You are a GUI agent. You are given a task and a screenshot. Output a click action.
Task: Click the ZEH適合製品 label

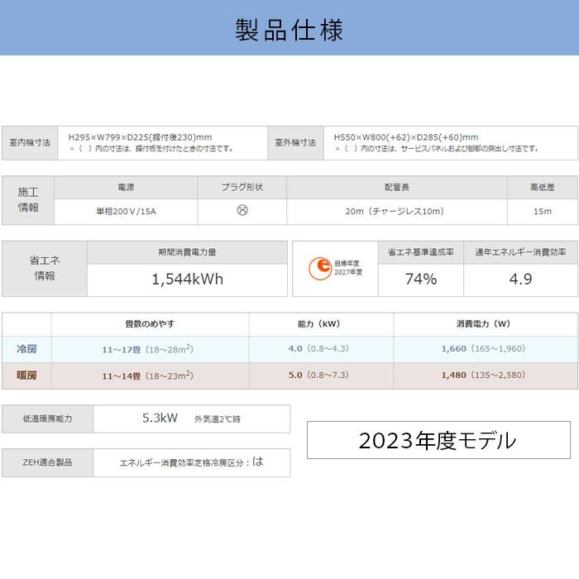click(48, 462)
